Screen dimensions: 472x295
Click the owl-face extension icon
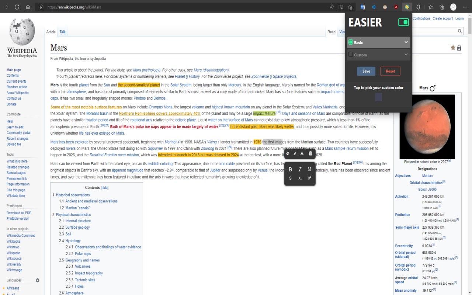pos(385,7)
